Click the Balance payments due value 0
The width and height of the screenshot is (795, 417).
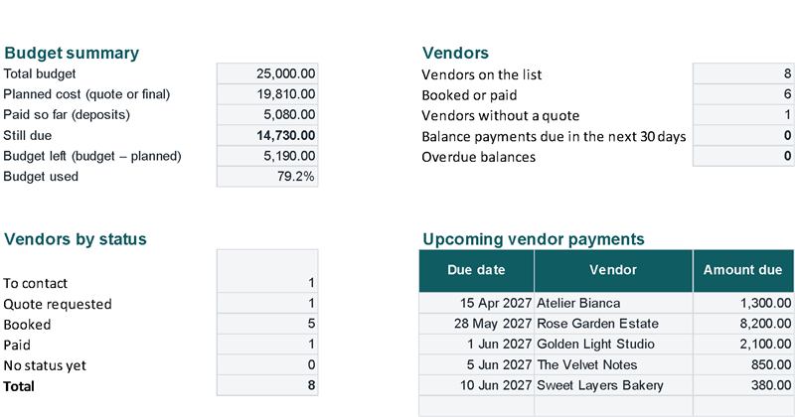743,135
